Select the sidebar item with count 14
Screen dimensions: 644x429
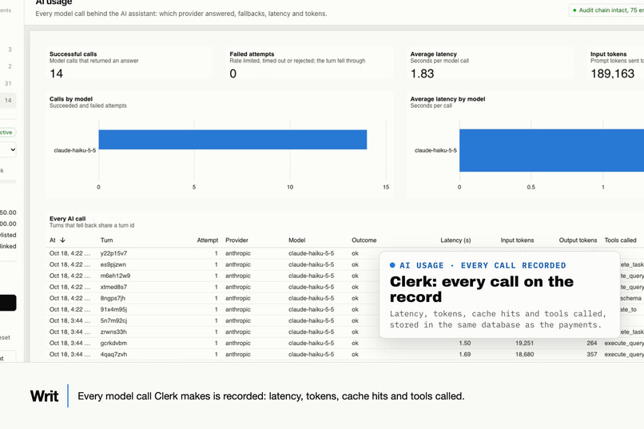pyautogui.click(x=8, y=101)
